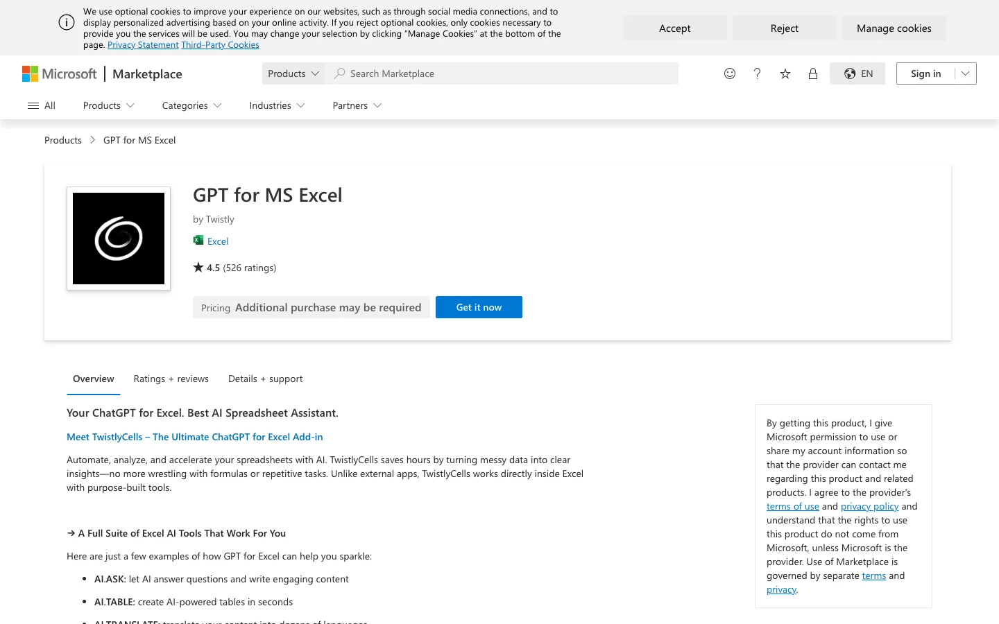Open the Third-Party Cookies link

click(x=220, y=45)
